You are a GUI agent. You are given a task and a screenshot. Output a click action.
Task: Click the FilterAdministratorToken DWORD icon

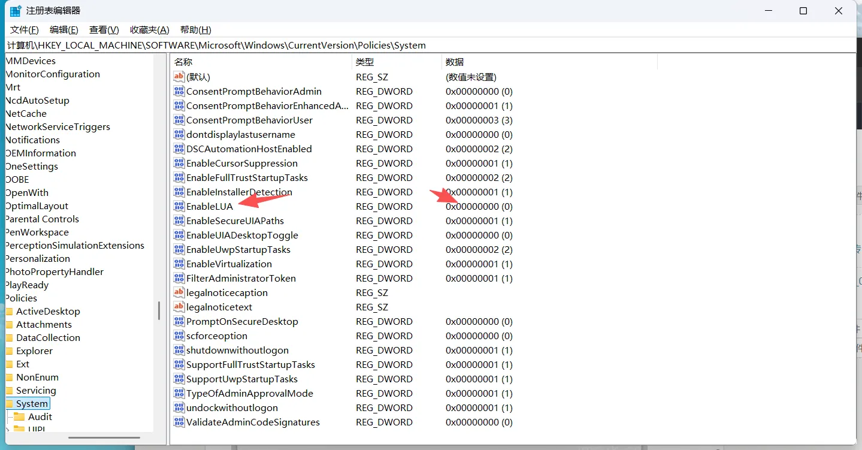click(179, 278)
